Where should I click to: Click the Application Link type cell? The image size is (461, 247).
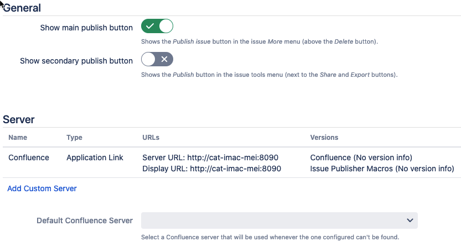94,157
